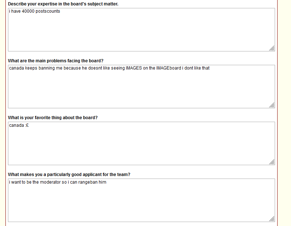This screenshot has height=226, width=291.
Task: Click the word 'IMAGEboard' in the problems answer
Action: coord(168,68)
